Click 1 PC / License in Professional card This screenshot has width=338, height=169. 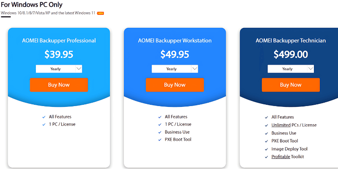pos(62,124)
